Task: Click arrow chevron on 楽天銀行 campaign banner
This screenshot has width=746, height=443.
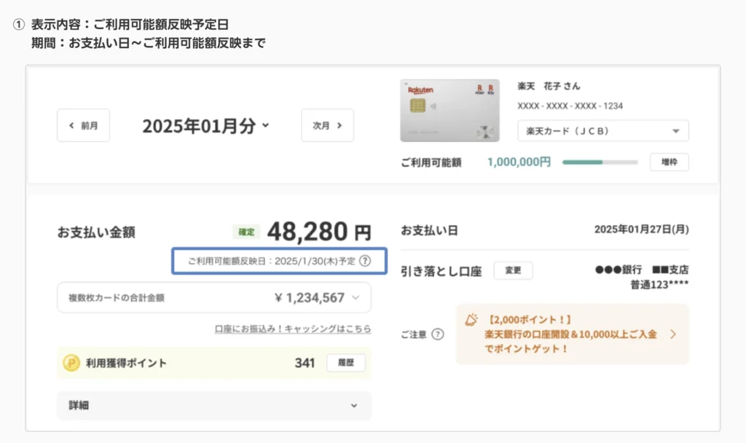Action: (672, 334)
